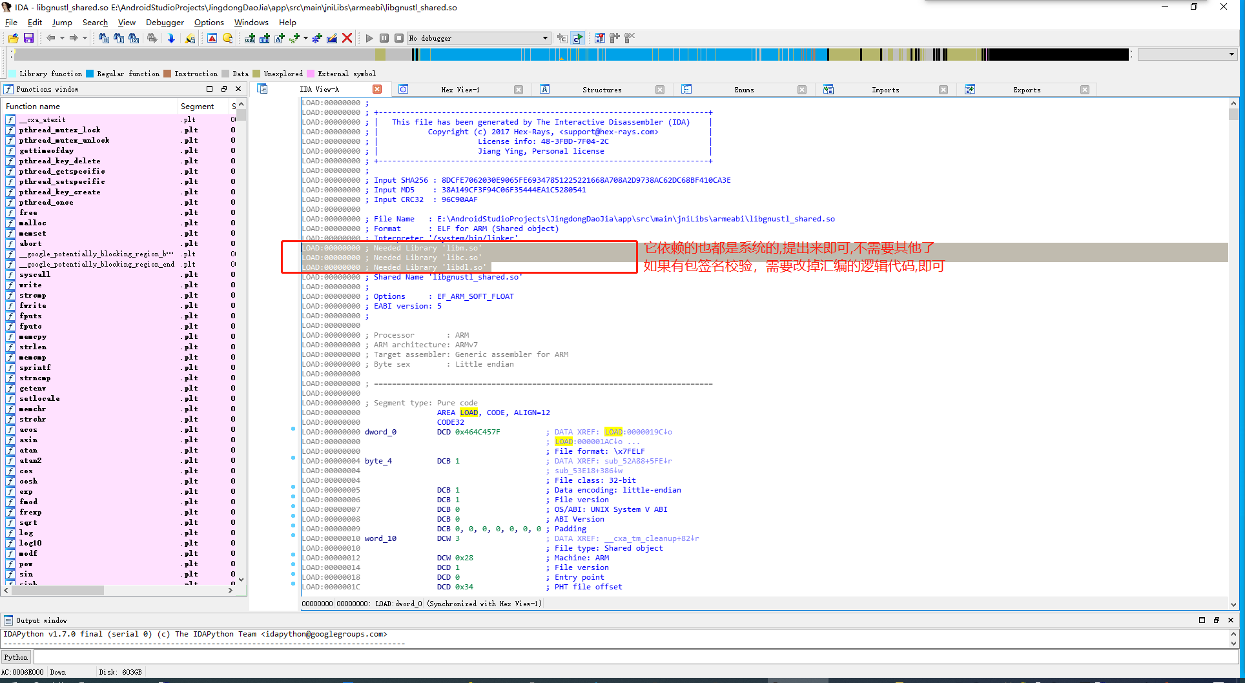
Task: Click the Insert code icon
Action: 250,38
